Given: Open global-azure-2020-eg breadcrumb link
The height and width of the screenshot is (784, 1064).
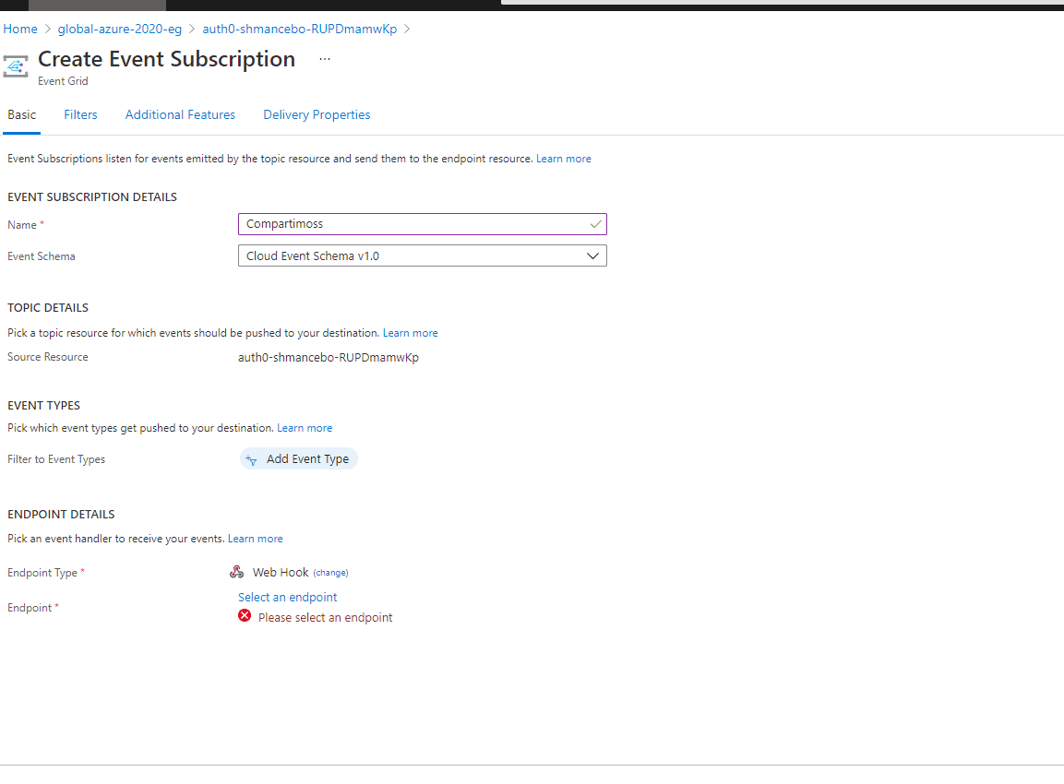Looking at the screenshot, I should click(x=119, y=29).
